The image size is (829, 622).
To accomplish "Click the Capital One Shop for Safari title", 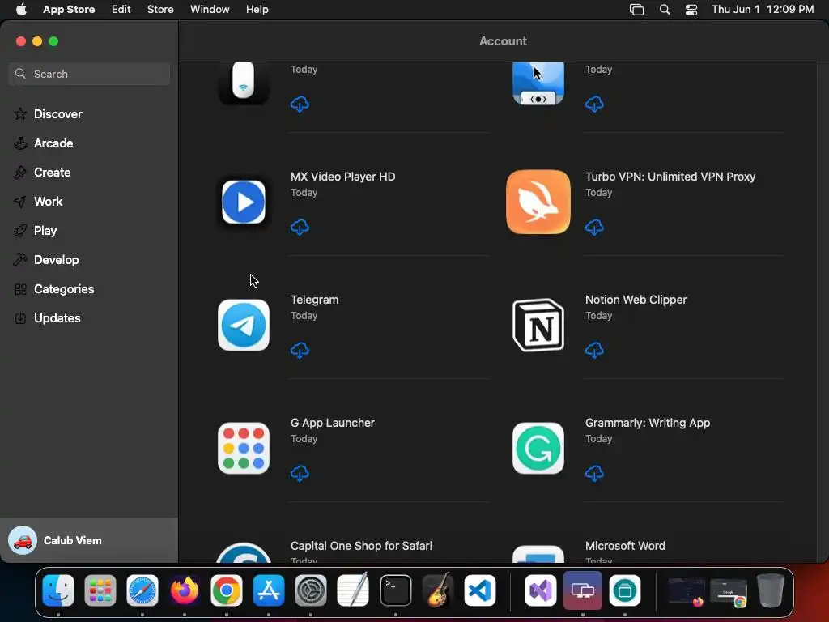I will point(361,545).
